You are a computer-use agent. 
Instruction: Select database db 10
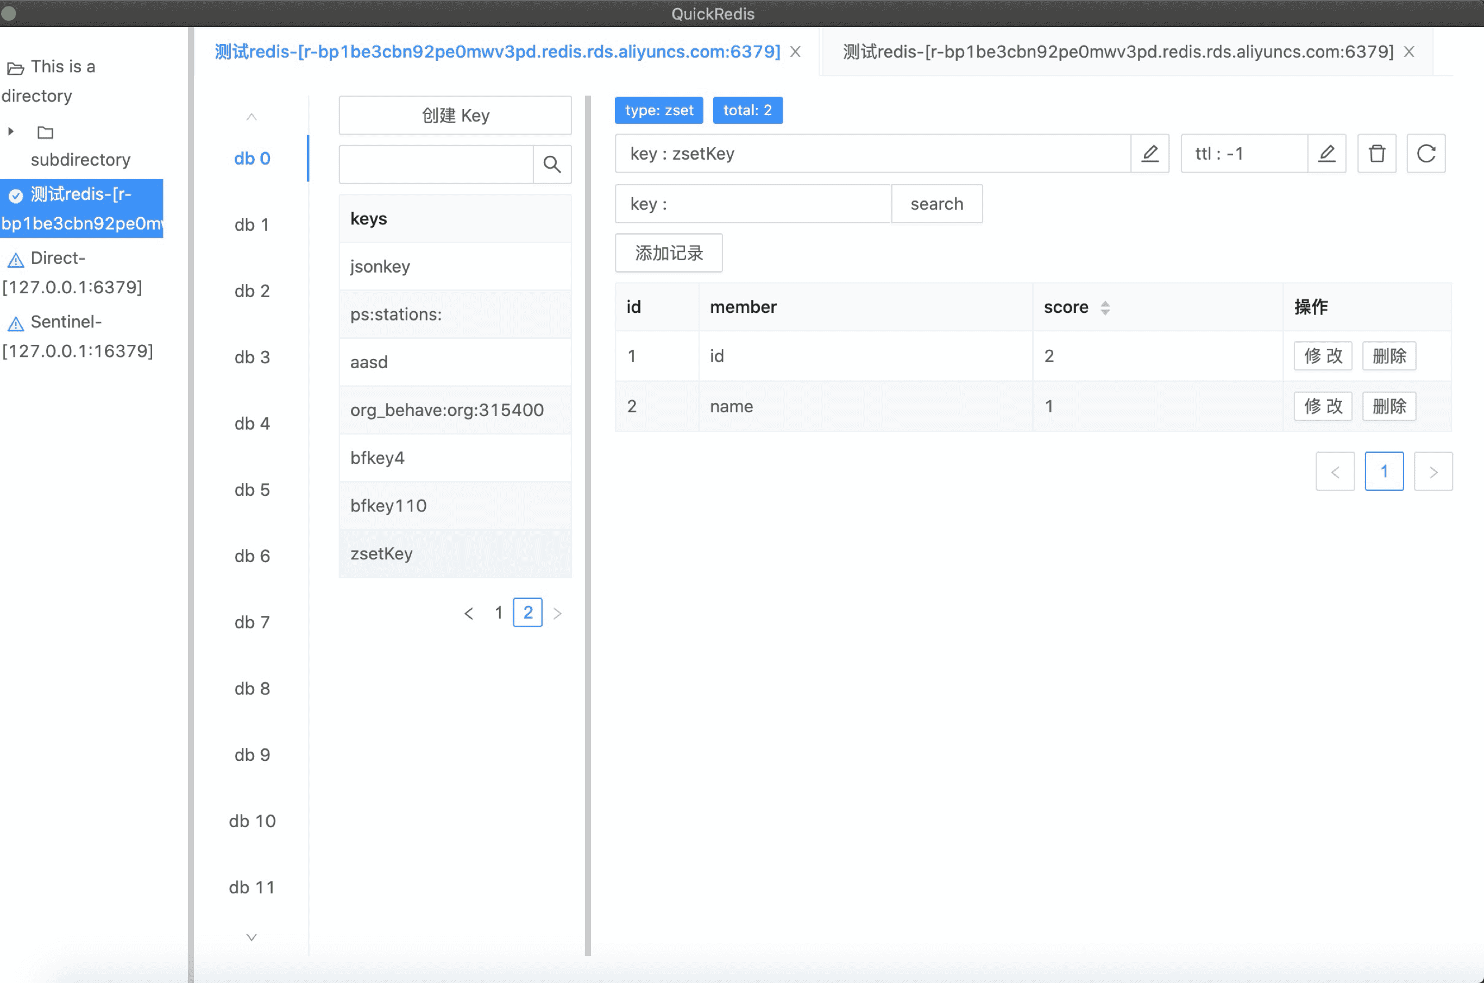pos(252,821)
